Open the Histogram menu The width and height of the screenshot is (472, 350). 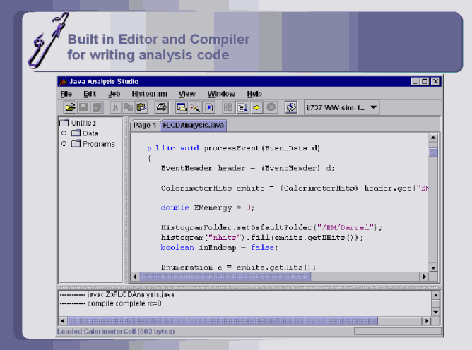pyautogui.click(x=149, y=94)
